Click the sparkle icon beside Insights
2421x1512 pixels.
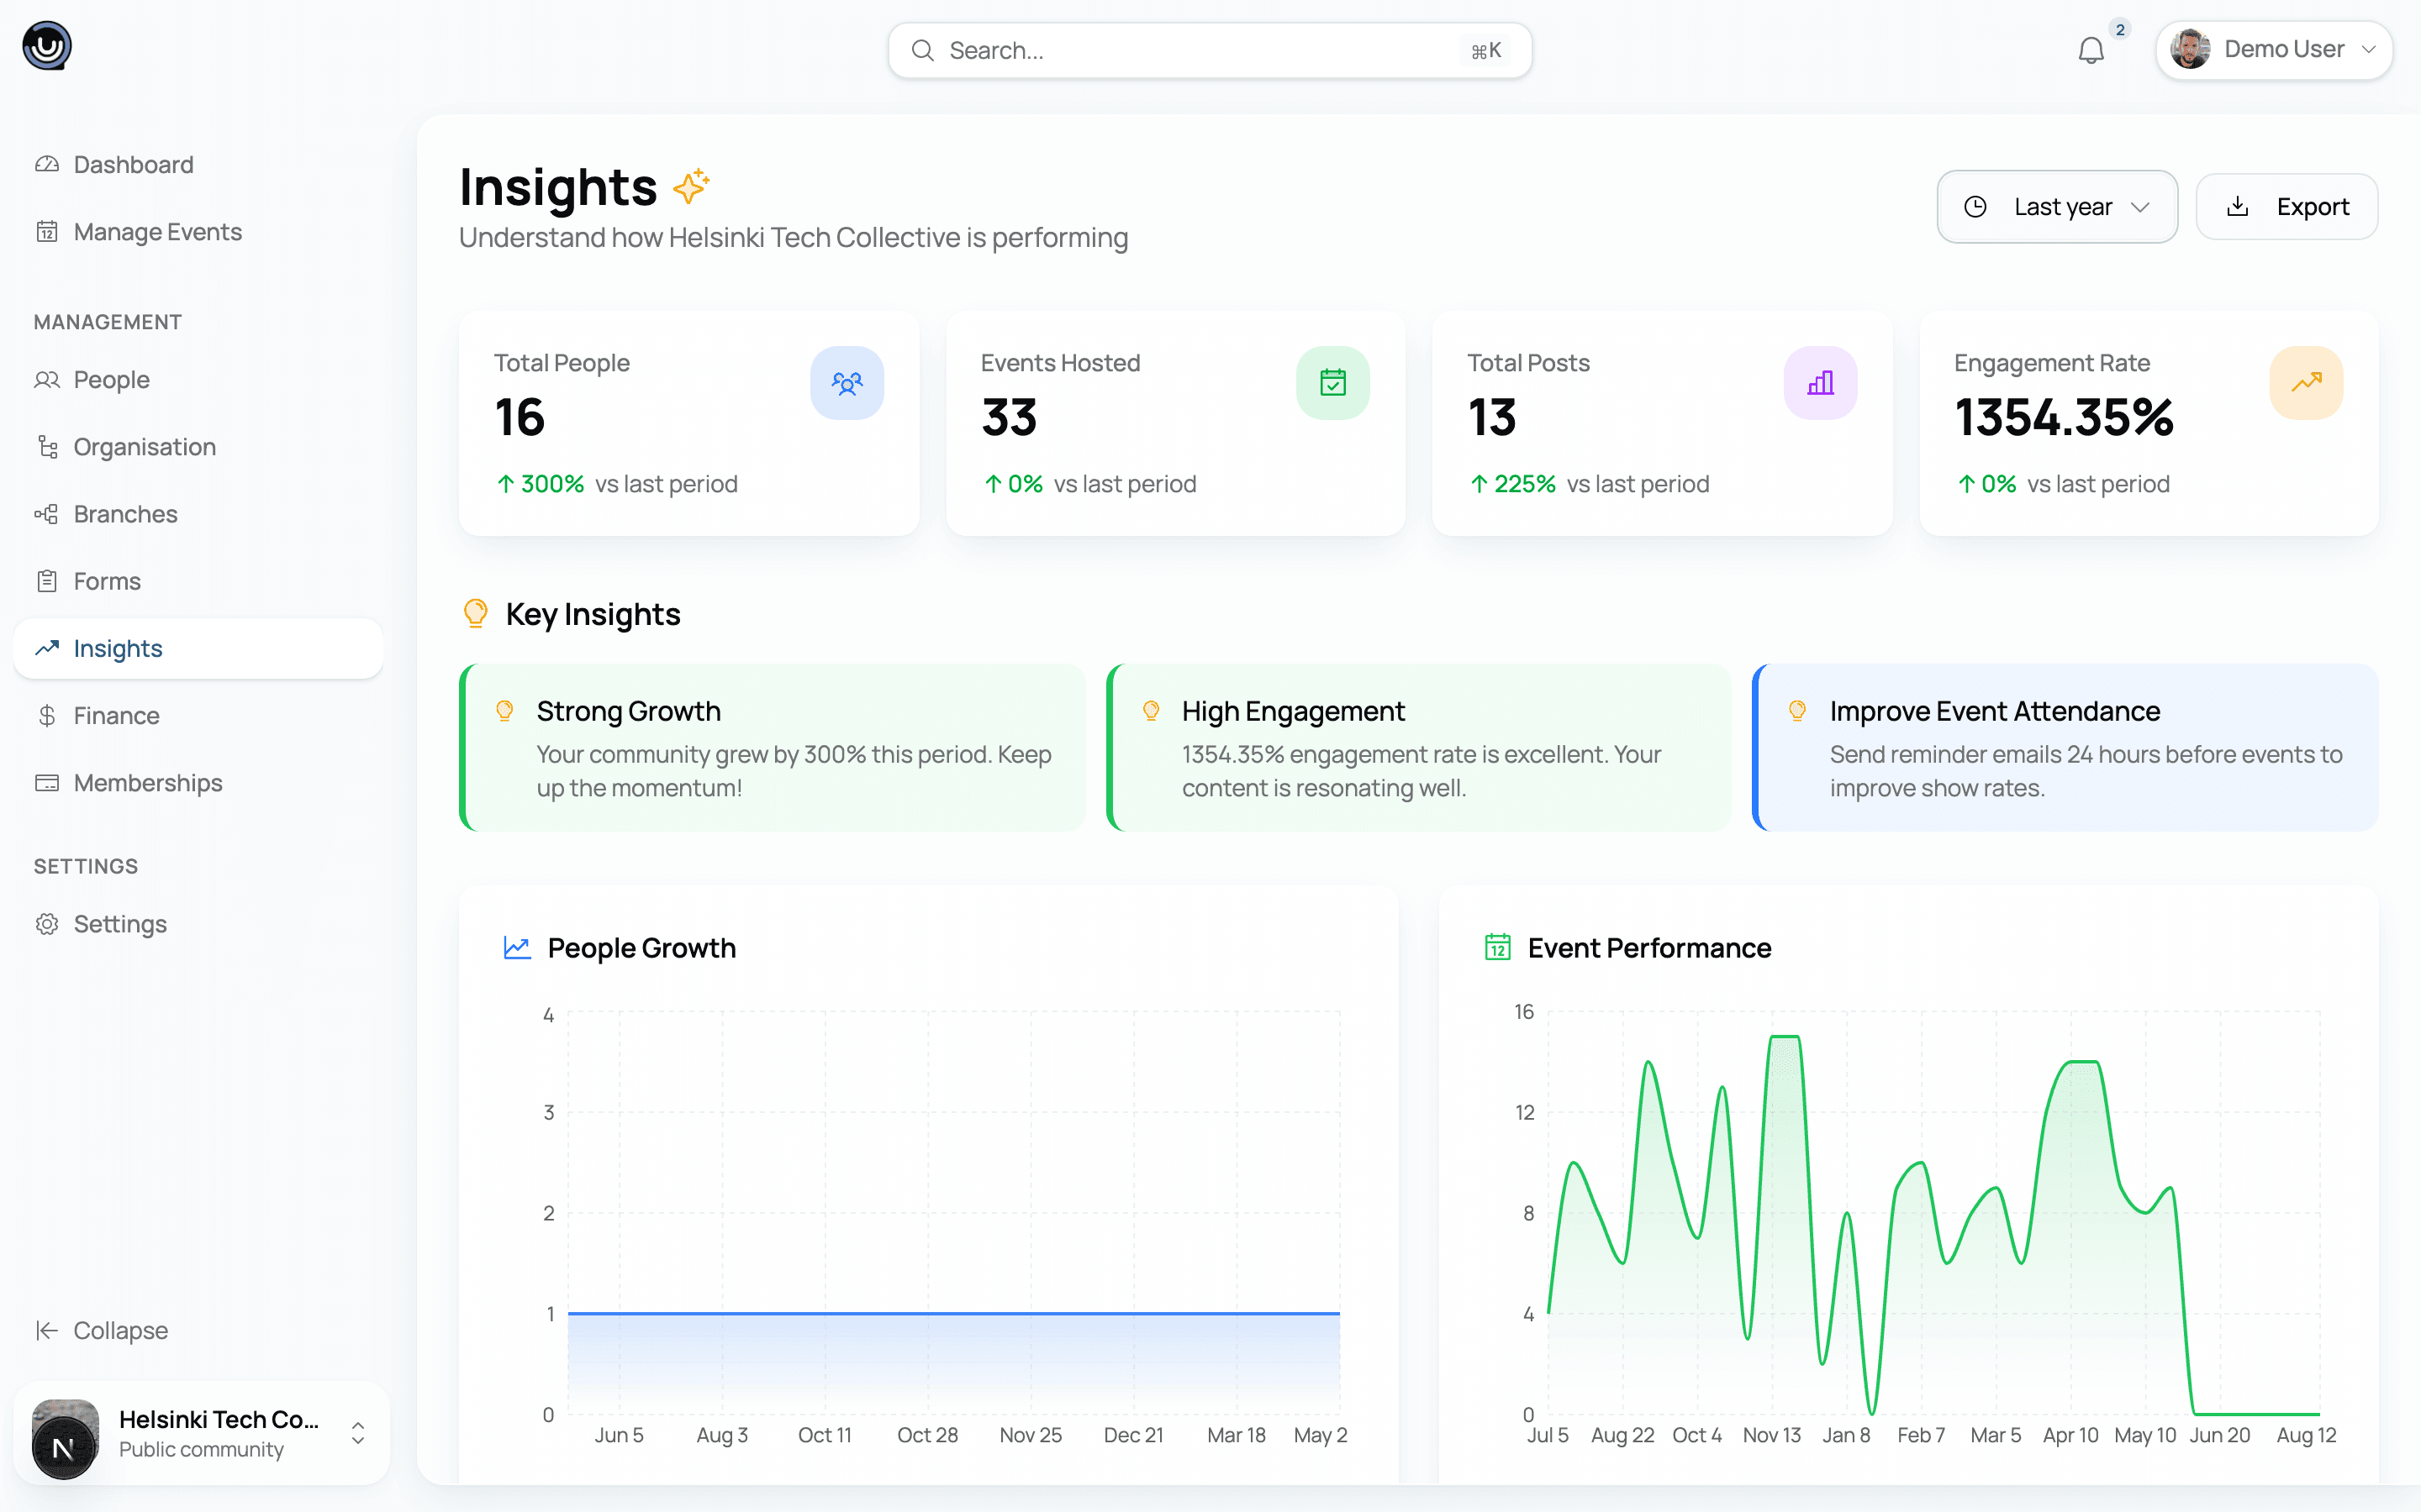tap(691, 186)
